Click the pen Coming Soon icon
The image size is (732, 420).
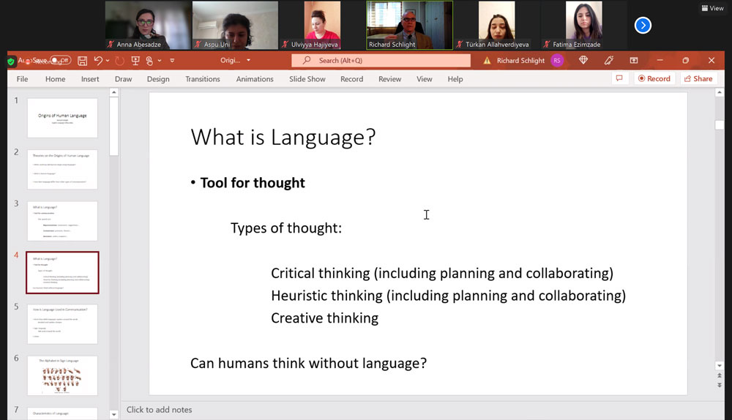coord(608,61)
